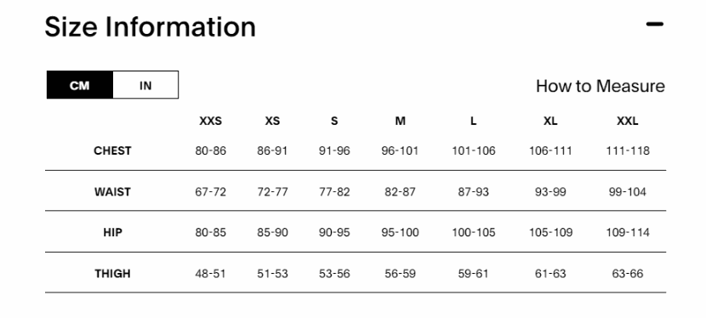Image resolution: width=706 pixels, height=318 pixels.
Task: Collapse the Size Information section
Action: coord(655,25)
